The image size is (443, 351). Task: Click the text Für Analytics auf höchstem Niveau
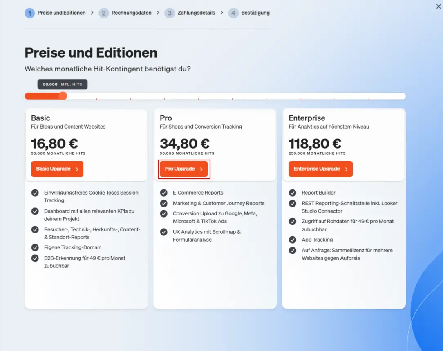click(329, 127)
